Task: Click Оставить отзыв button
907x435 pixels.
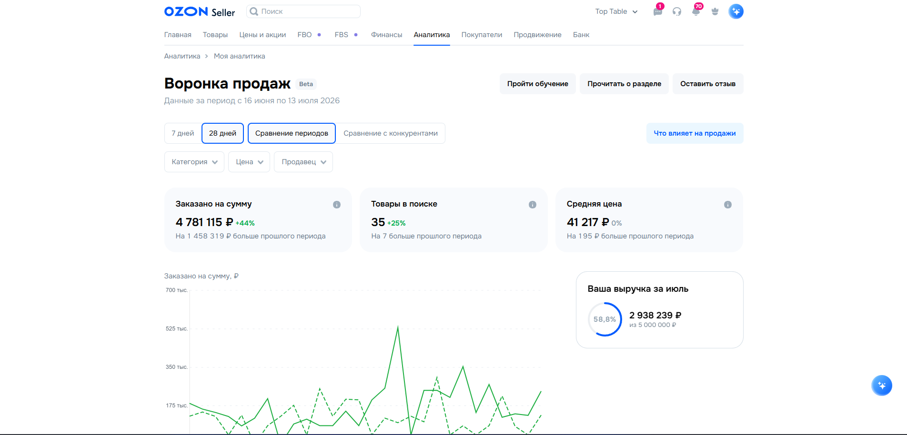Action: (x=708, y=84)
